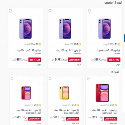Click the 14.28% discount badge

35,60
